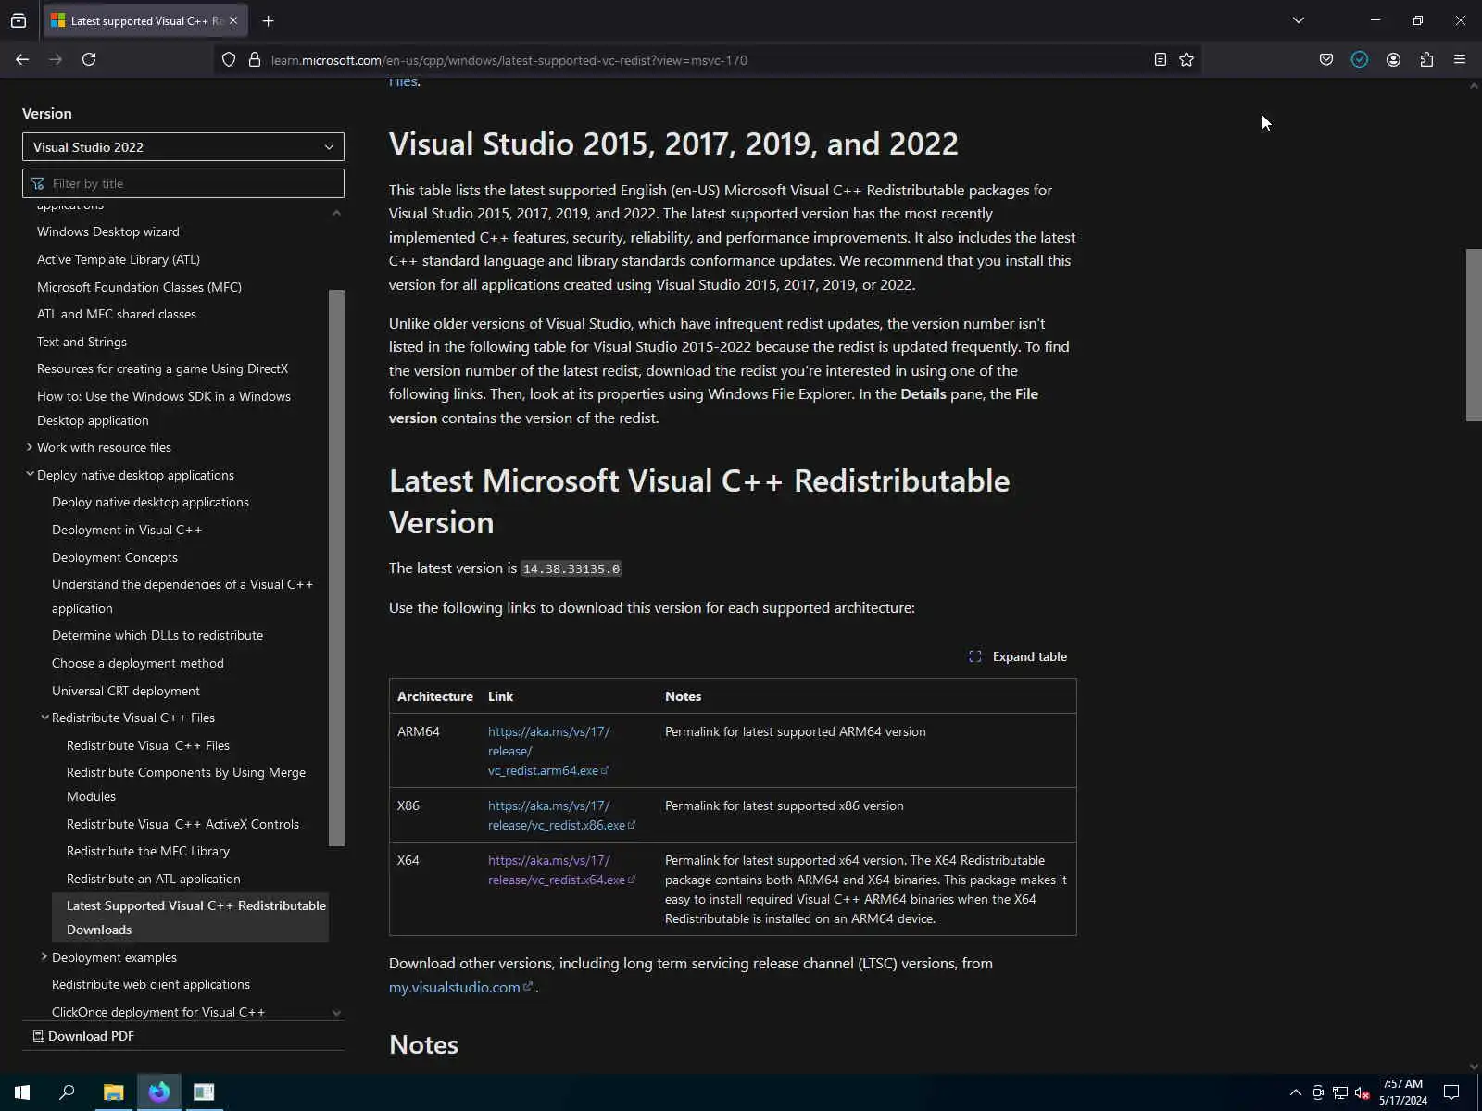Open the Firefox account menu
Image resolution: width=1482 pixels, height=1111 pixels.
pos(1393,59)
